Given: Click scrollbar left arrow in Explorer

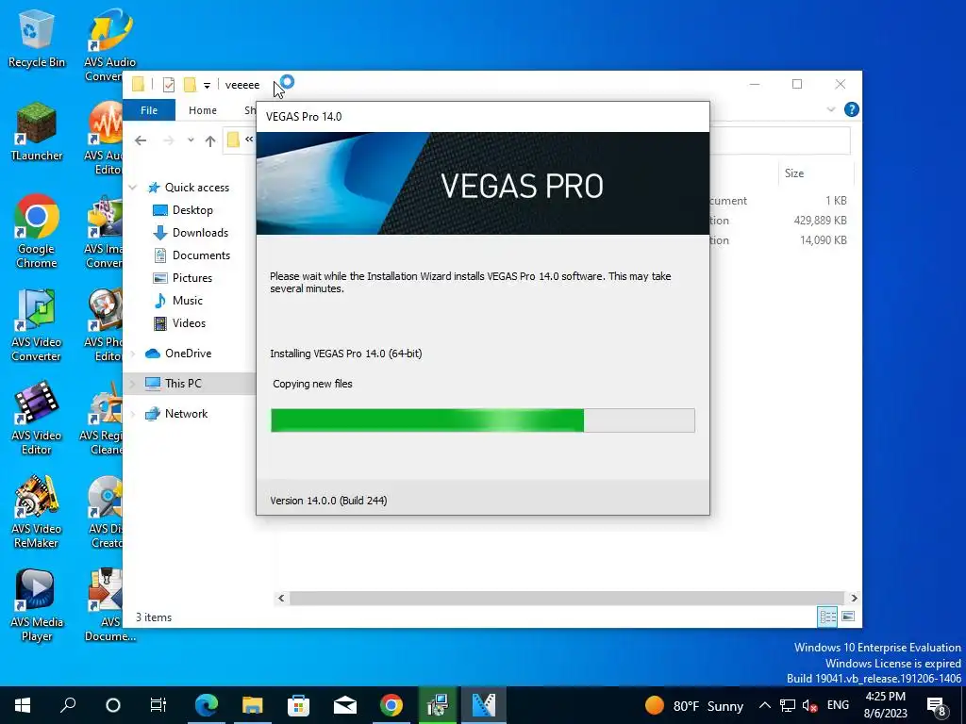Looking at the screenshot, I should pos(281,598).
